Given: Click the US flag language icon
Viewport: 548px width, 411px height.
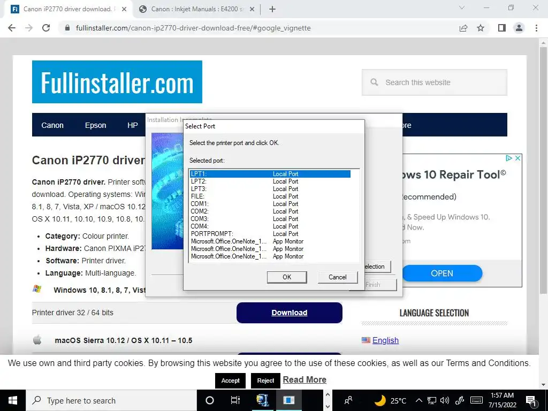Looking at the screenshot, I should coord(366,340).
